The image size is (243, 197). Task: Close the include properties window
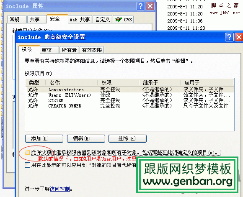pos(150,6)
